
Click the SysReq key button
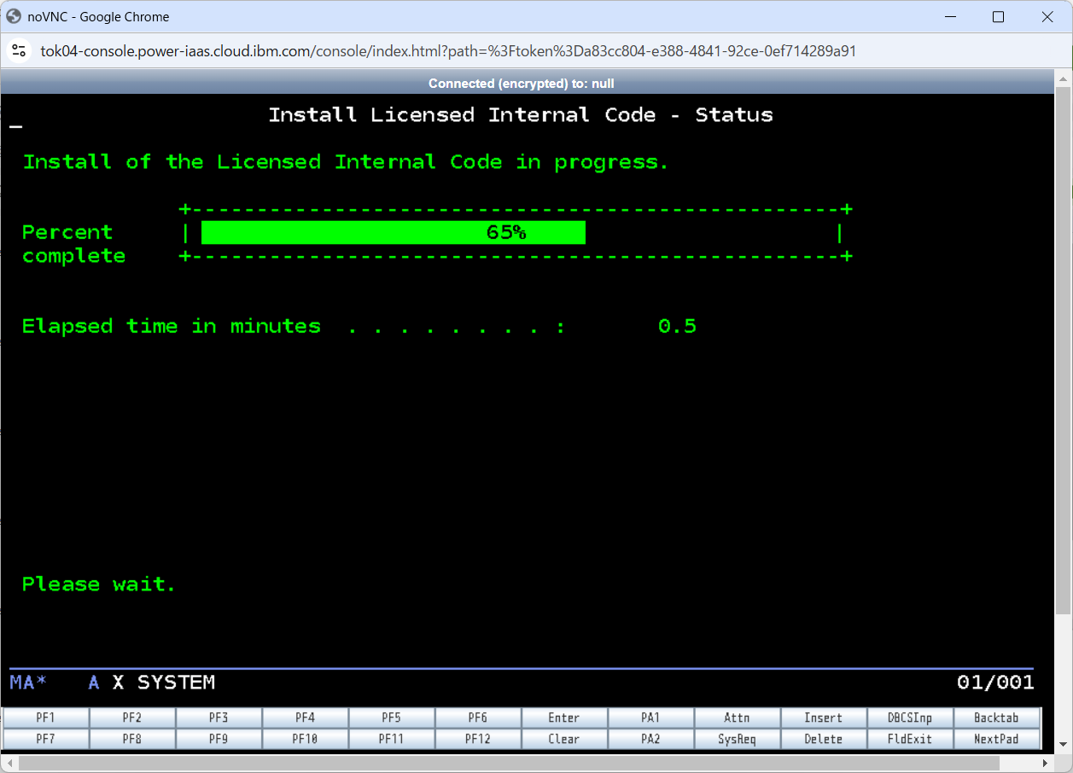737,739
